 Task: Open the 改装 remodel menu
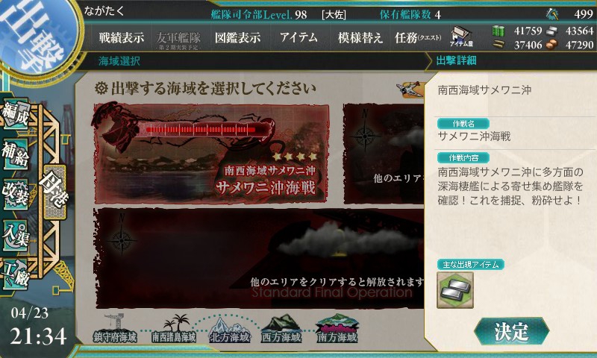pyautogui.click(x=16, y=195)
